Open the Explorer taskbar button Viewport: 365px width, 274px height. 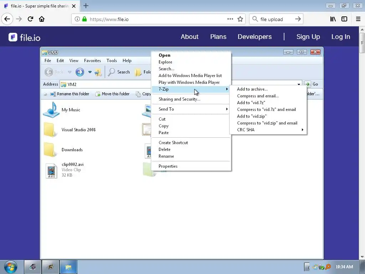click(68, 267)
